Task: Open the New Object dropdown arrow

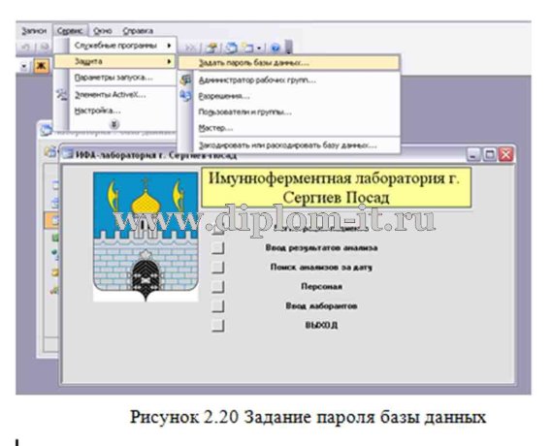Action: click(x=259, y=48)
